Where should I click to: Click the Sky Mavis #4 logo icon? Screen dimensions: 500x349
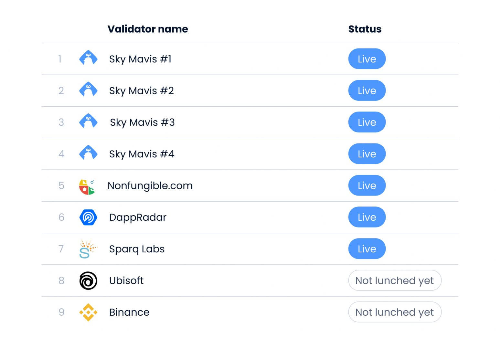click(x=88, y=153)
